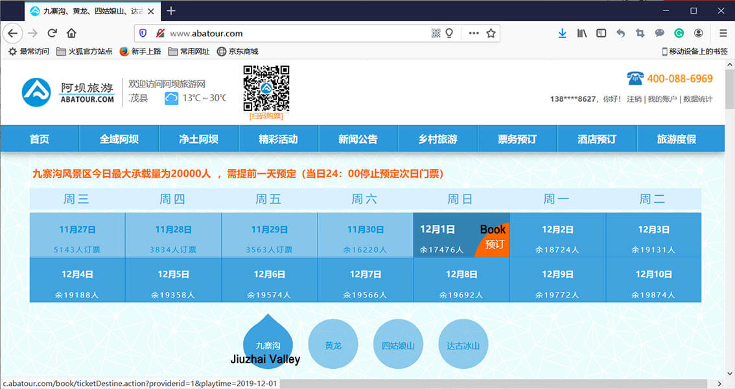Image resolution: width=735 pixels, height=389 pixels.
Task: Open the Firefox hamburger menu
Action: 723,33
